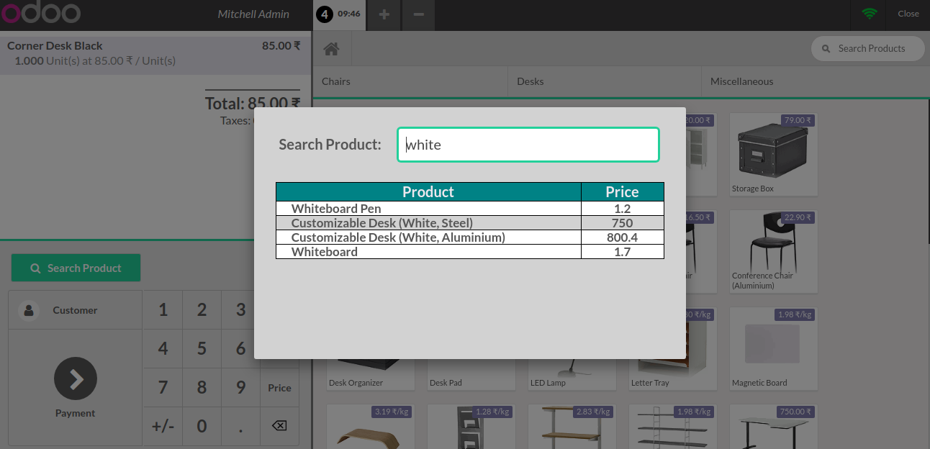Click numpad key 5

[x=202, y=349]
